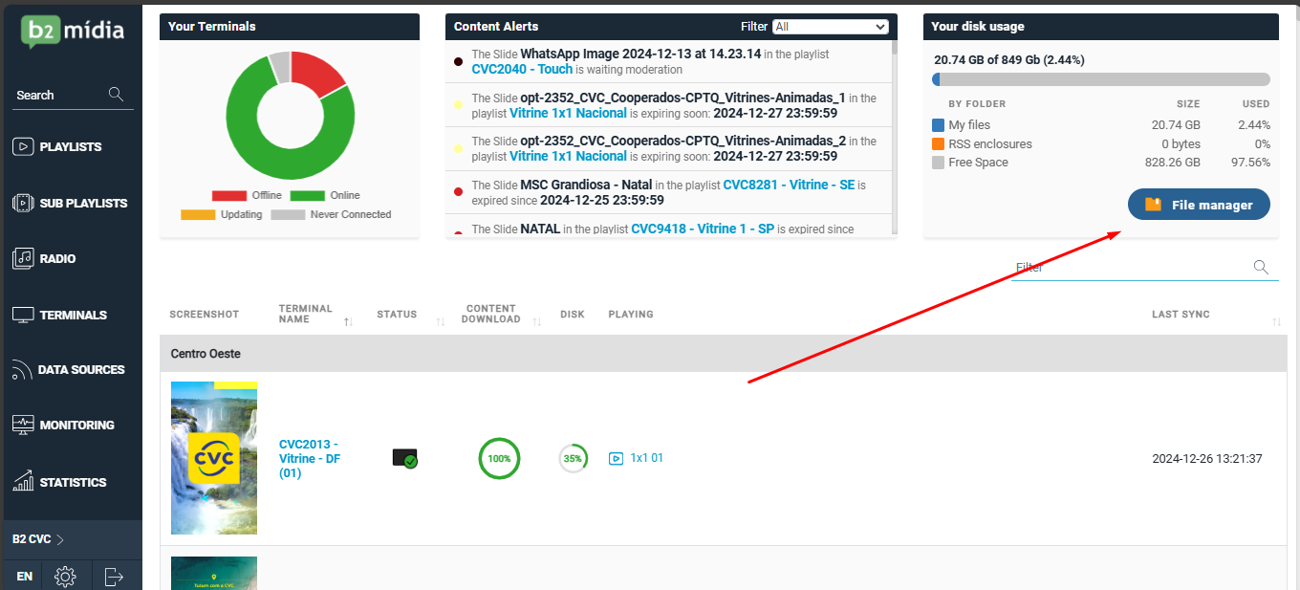Click the terminal filter magnifier icon
The width and height of the screenshot is (1300, 590).
point(1261,267)
